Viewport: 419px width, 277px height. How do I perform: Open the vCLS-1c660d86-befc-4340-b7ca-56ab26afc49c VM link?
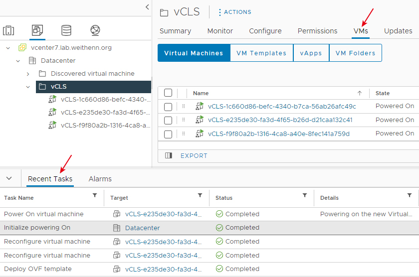pyautogui.click(x=282, y=107)
